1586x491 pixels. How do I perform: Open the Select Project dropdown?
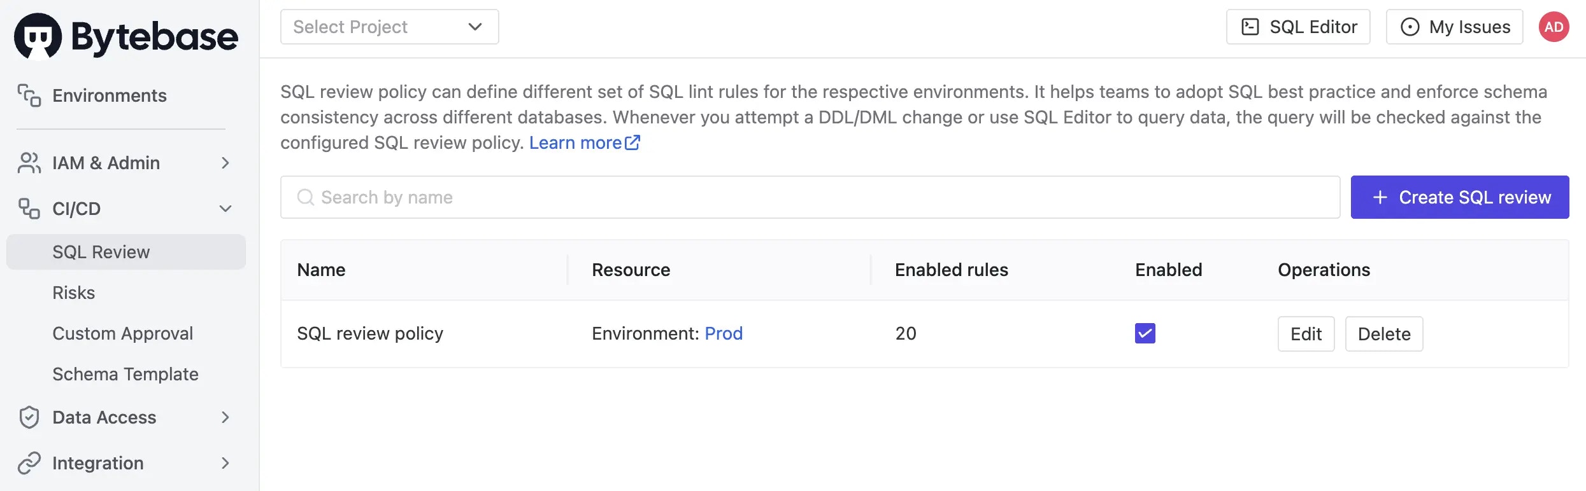tap(389, 27)
